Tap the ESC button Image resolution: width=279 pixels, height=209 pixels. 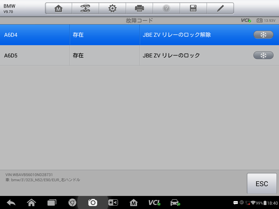click(262, 183)
